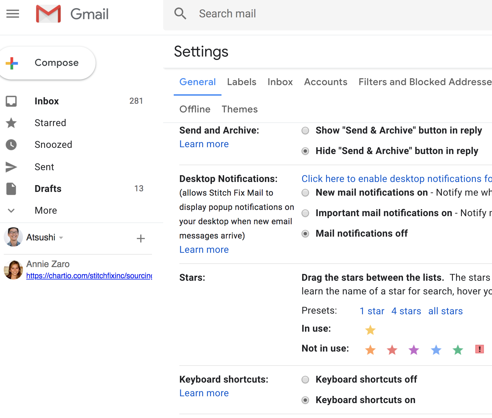Click Atsushi's profile avatar
This screenshot has height=418, width=492.
pyautogui.click(x=13, y=237)
